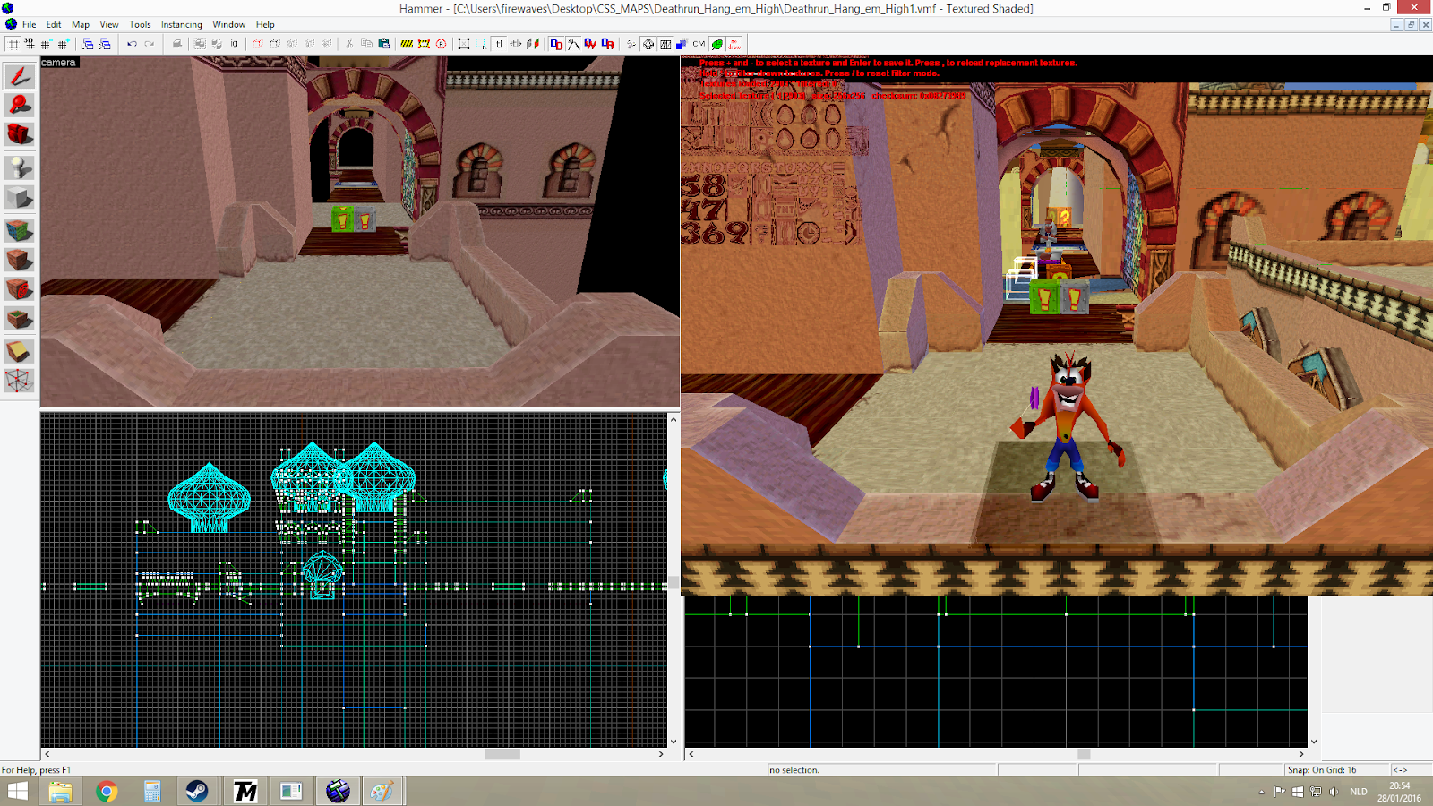Hide unselected objects with dashed cube icon

[x=275, y=44]
